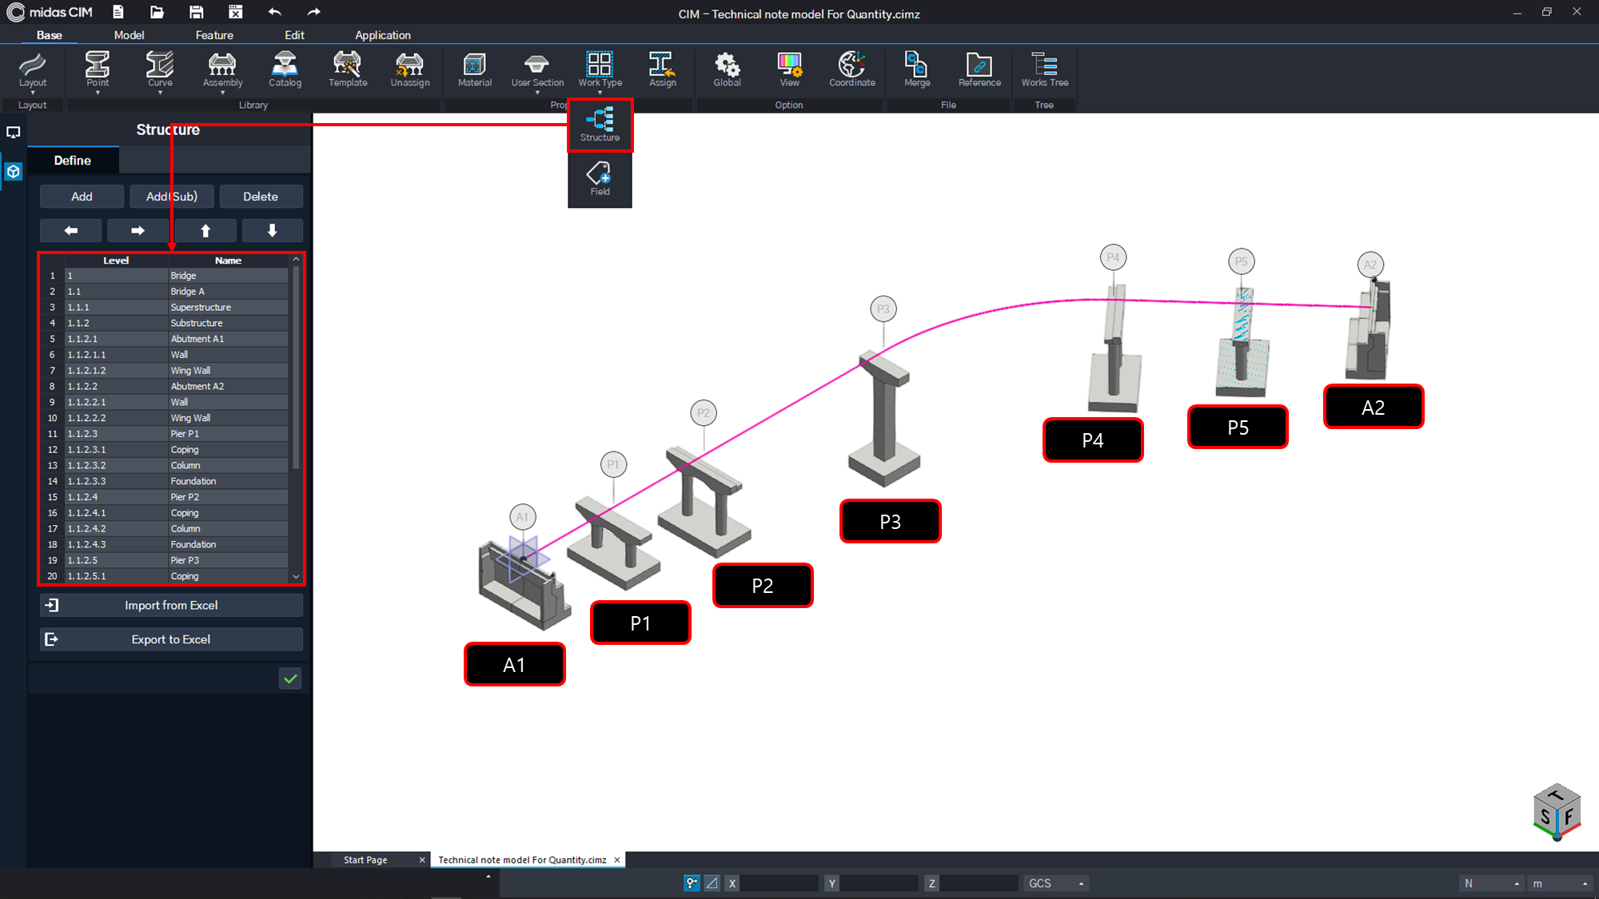Select the Field tool below Structure
1599x899 pixels.
600,177
